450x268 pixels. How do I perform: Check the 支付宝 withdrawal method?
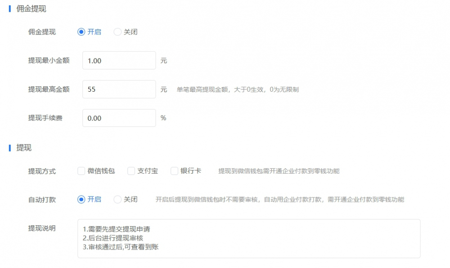(130, 171)
